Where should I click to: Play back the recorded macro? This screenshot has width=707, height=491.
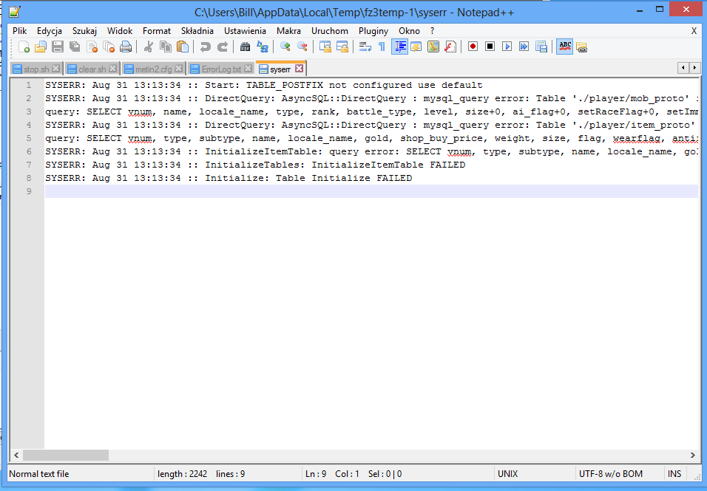pos(507,47)
